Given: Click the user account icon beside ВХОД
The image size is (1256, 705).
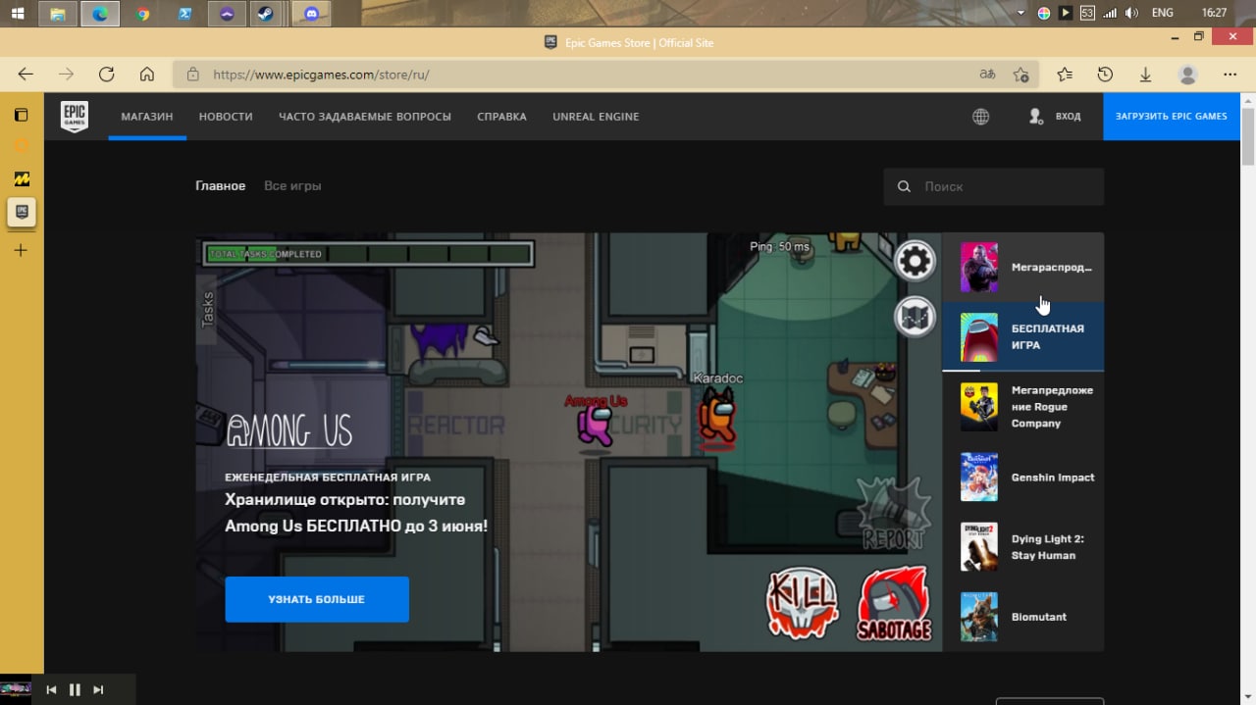Looking at the screenshot, I should [1036, 116].
